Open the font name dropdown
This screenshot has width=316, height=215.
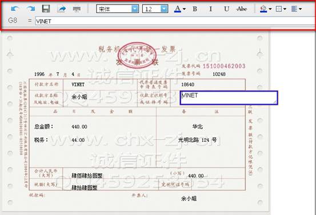pyautogui.click(x=135, y=9)
